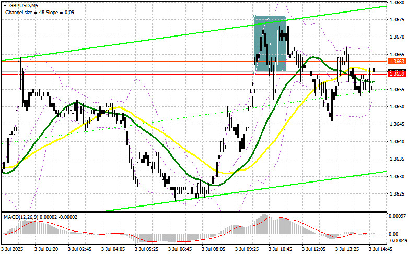Click the '3 Jul 01:20' time label
This screenshot has width=408, height=255.
click(46, 249)
